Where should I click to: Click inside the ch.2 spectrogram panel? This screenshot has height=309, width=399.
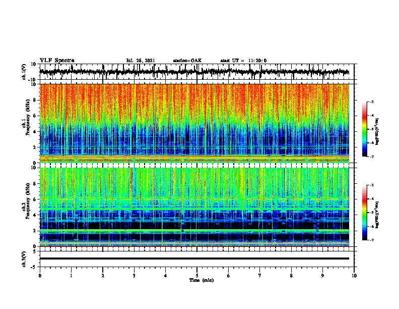coord(194,207)
